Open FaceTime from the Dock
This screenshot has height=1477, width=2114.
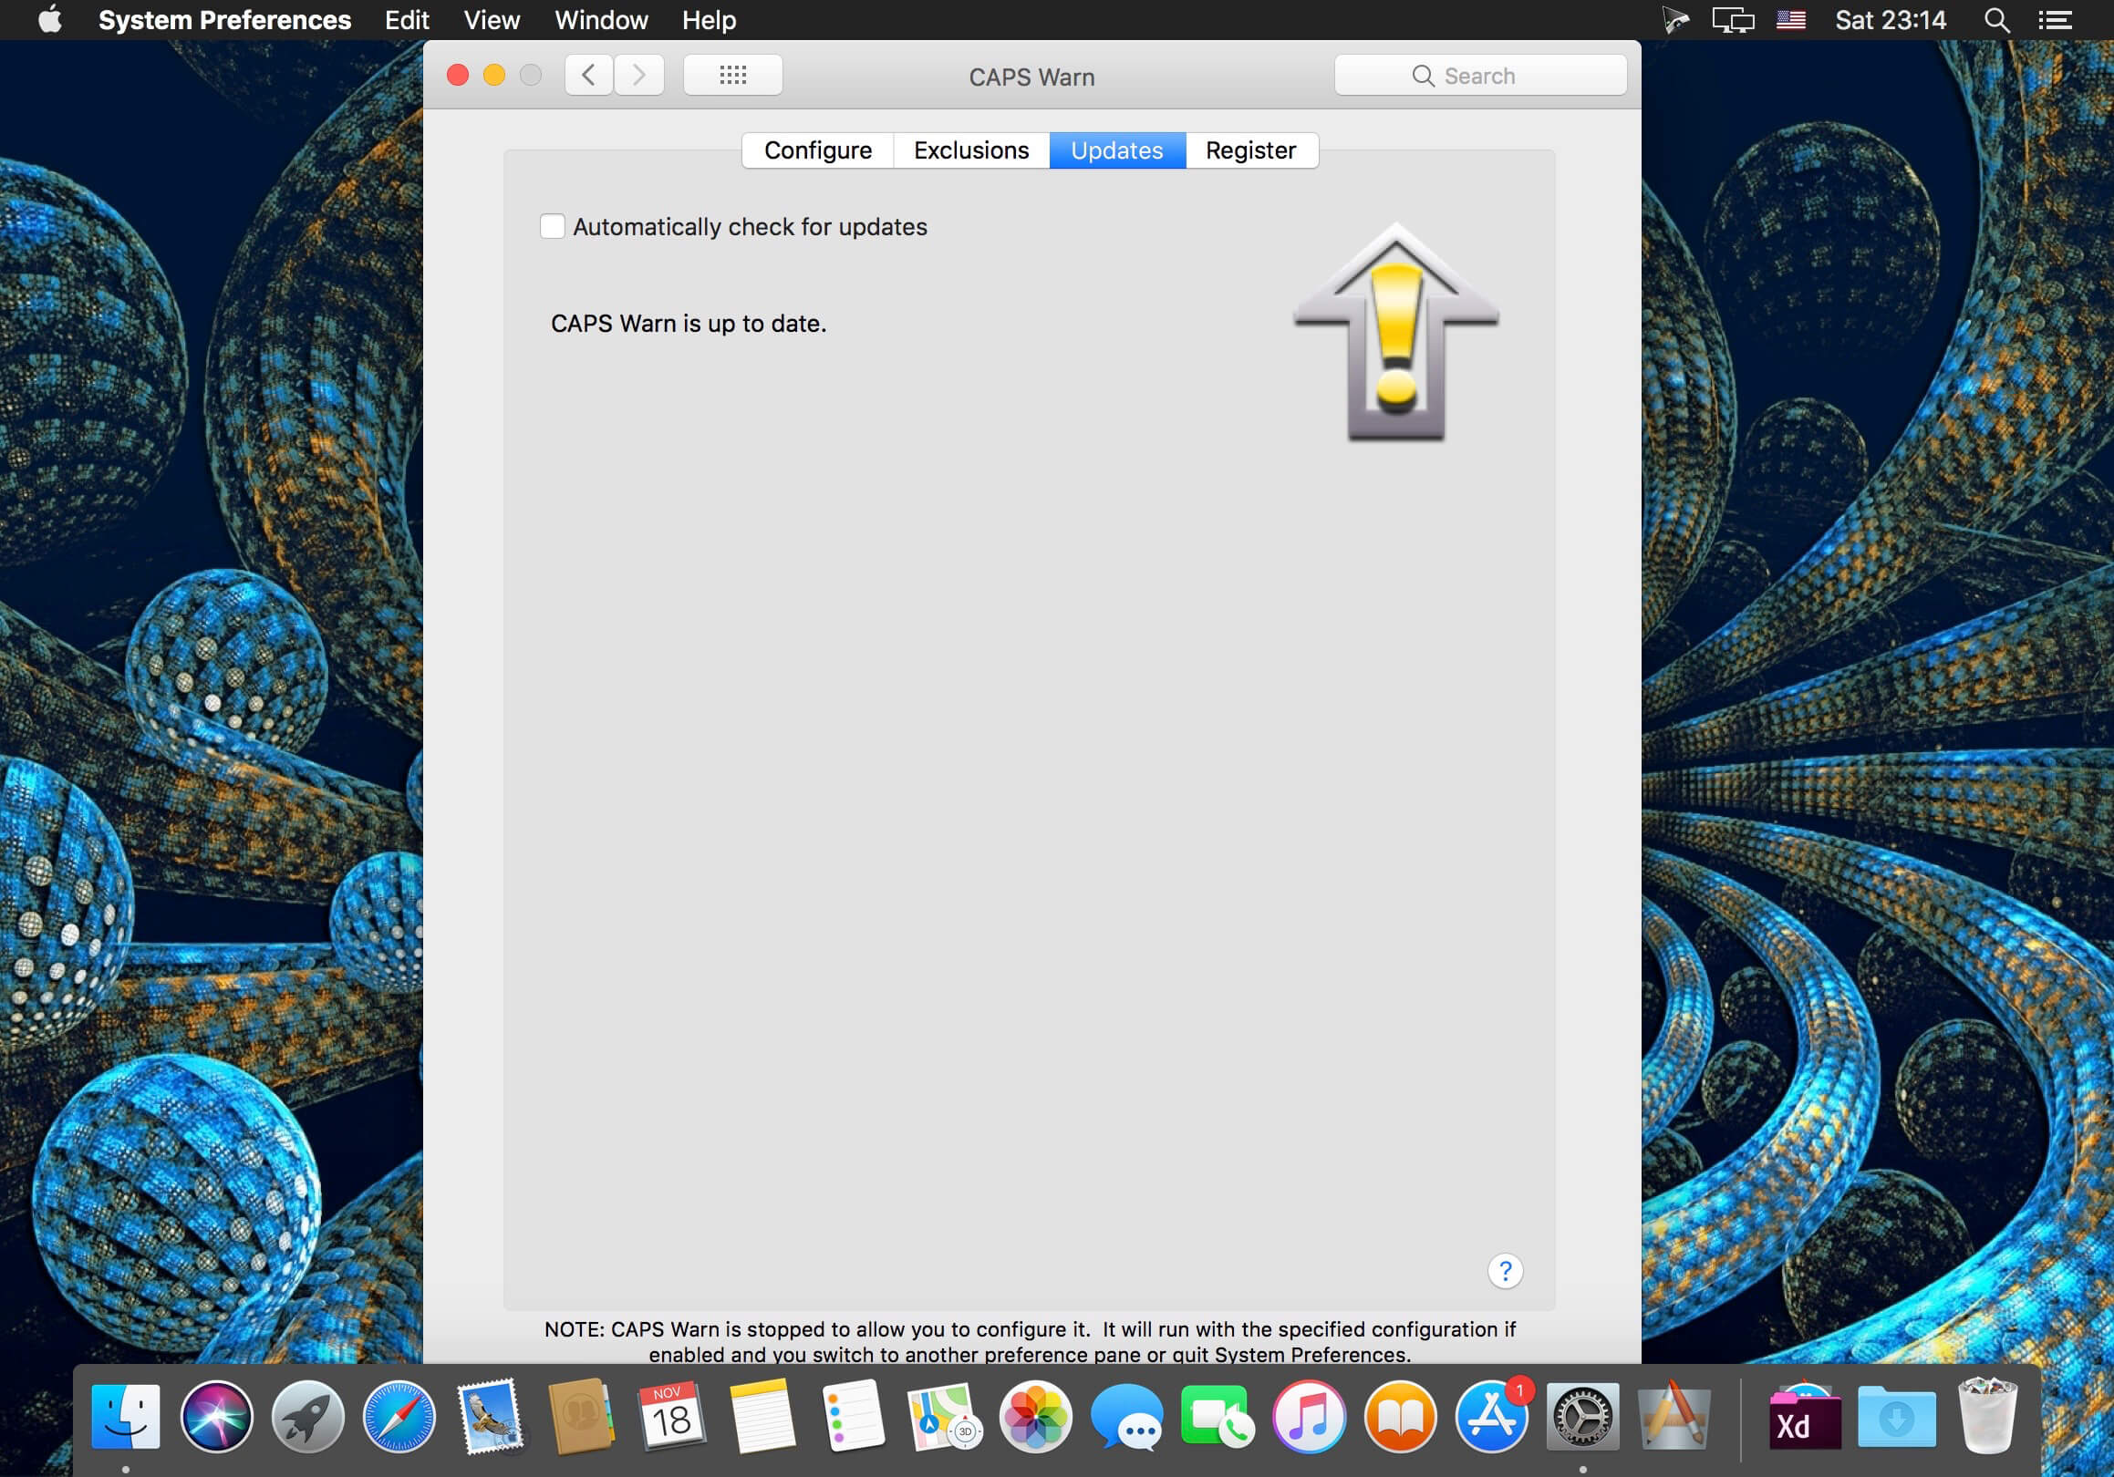click(x=1218, y=1416)
